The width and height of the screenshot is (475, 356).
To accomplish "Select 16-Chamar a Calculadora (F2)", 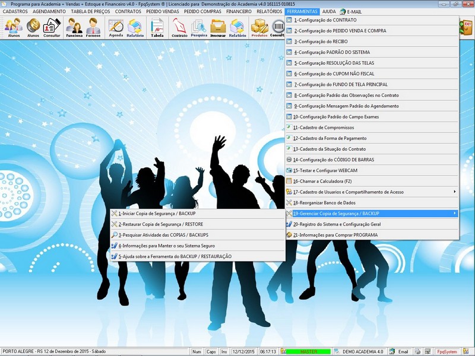I will tap(372, 181).
